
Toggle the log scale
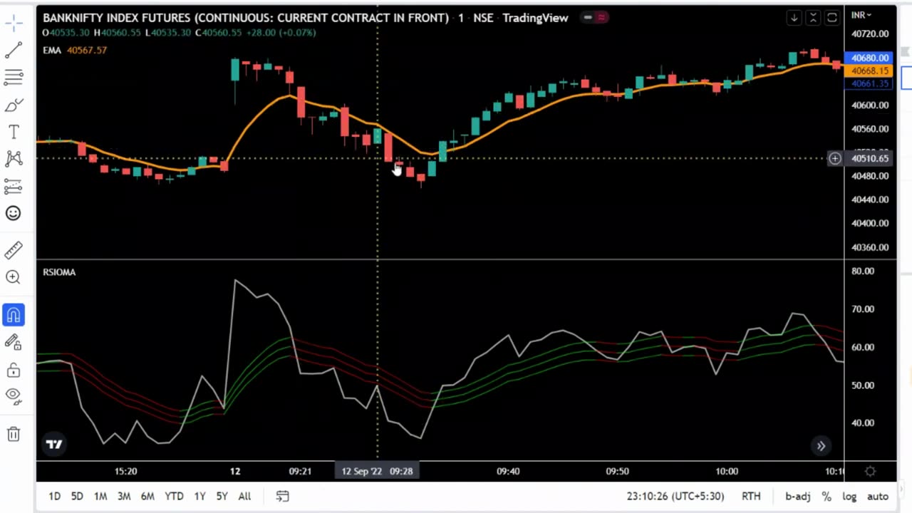[x=849, y=496]
